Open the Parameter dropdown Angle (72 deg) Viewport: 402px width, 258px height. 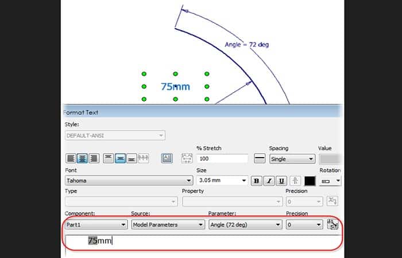245,225
